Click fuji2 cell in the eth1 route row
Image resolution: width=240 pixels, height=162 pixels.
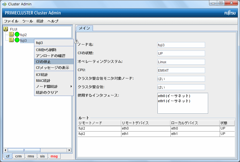99,134
